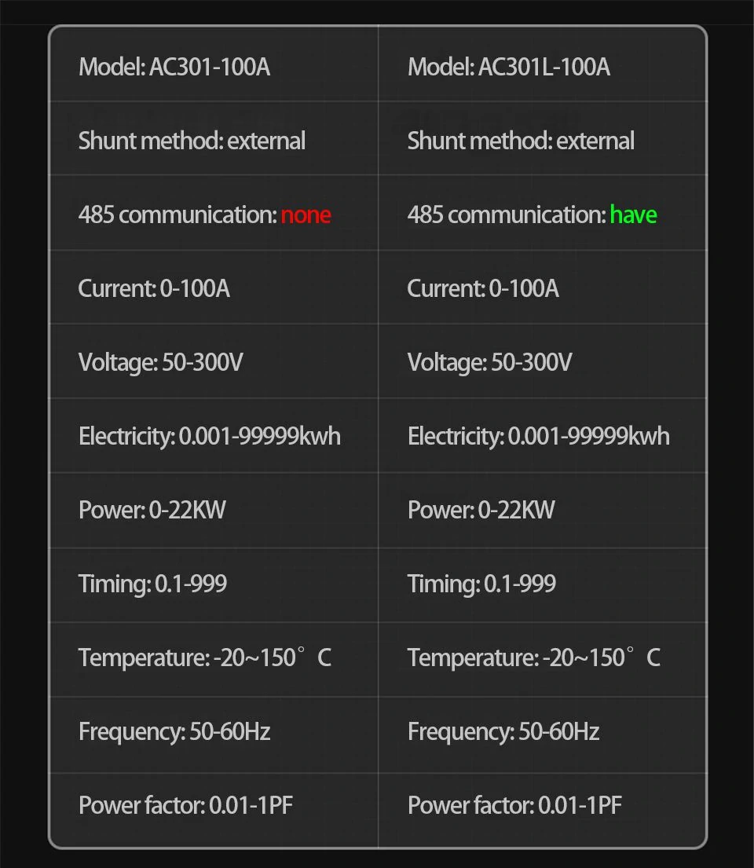
Task: Select left column Voltage: 50-300V cell
Action: pyautogui.click(x=161, y=363)
